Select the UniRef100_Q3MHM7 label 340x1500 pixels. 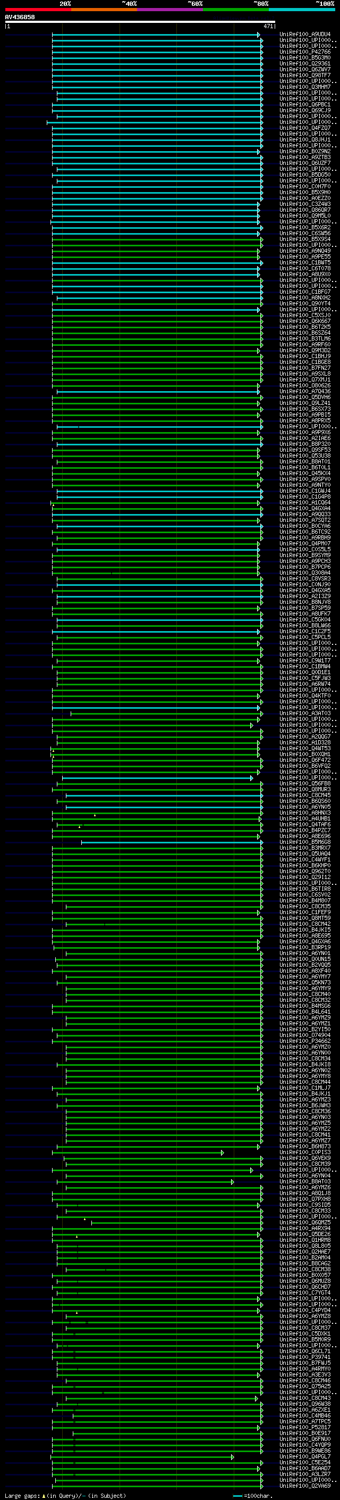coord(305,87)
